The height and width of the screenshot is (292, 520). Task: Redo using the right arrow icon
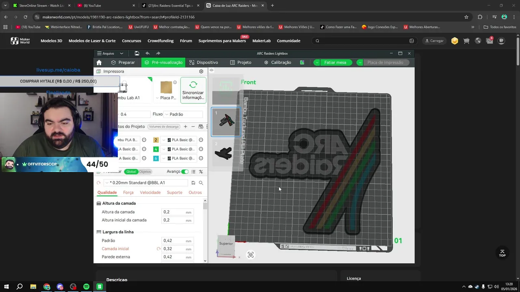tap(158, 53)
